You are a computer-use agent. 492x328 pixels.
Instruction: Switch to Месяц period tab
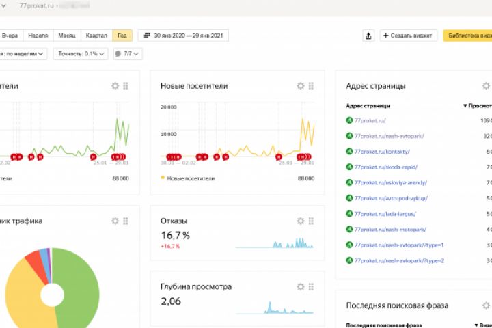pos(67,36)
